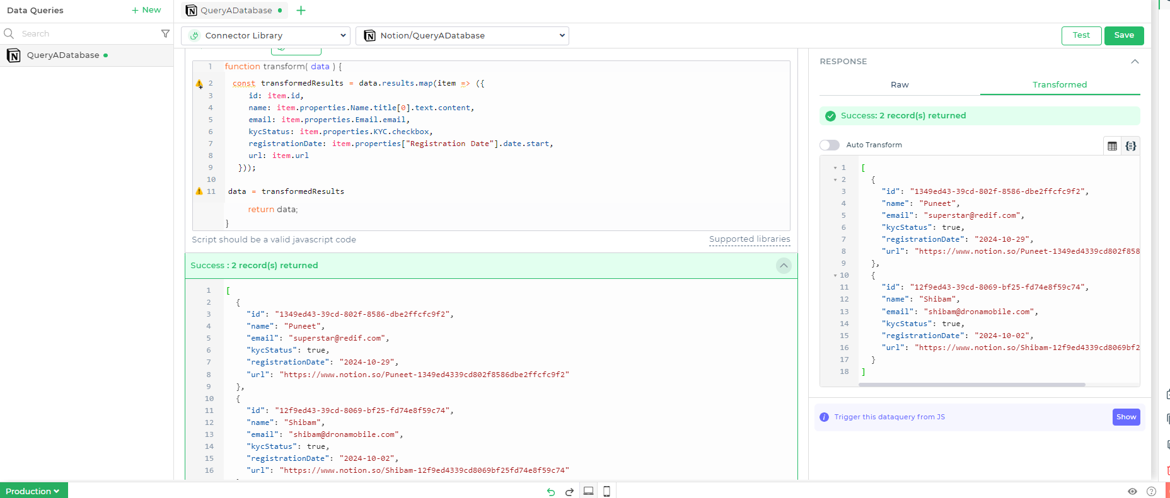
Task: Click the Test button
Action: 1081,35
